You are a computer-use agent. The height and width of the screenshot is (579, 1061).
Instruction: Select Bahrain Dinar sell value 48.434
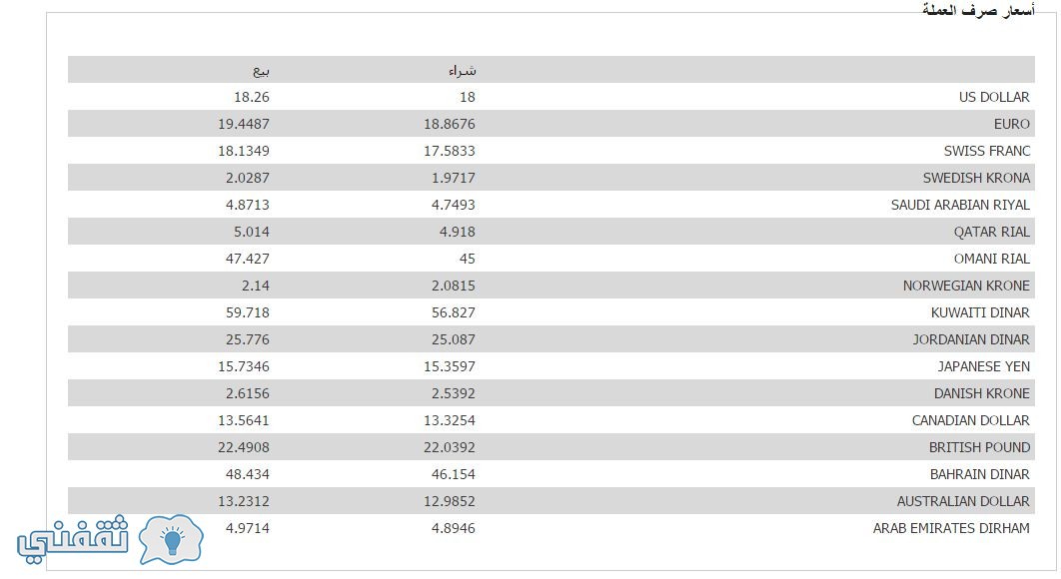coord(248,474)
